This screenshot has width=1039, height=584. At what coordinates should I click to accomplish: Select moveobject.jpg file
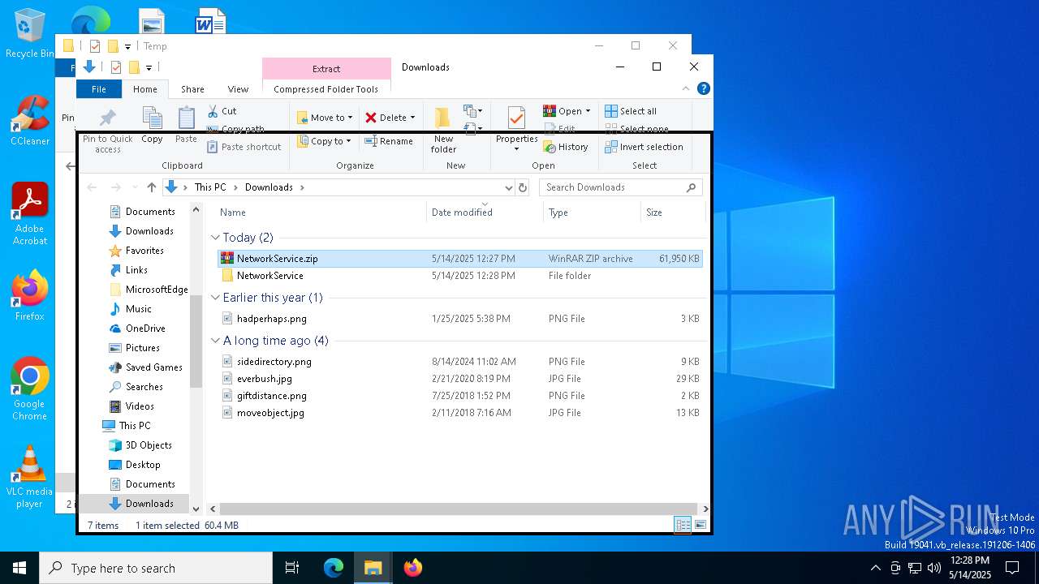[459, 413]
